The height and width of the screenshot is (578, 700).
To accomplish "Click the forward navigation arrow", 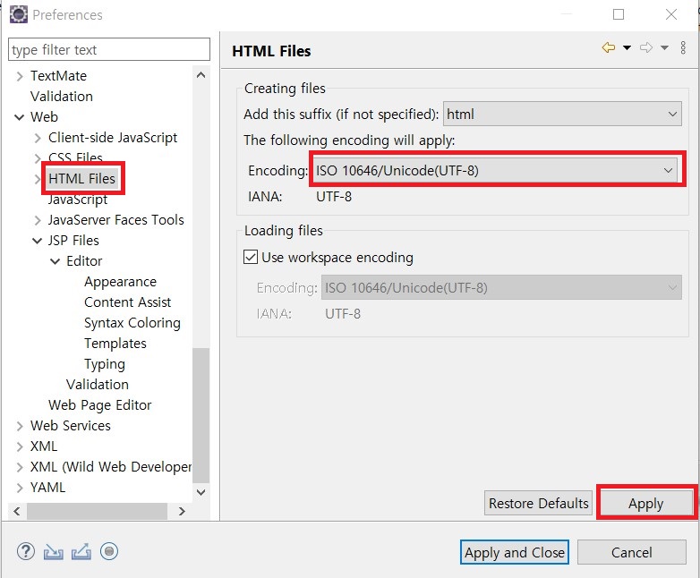I will (646, 47).
